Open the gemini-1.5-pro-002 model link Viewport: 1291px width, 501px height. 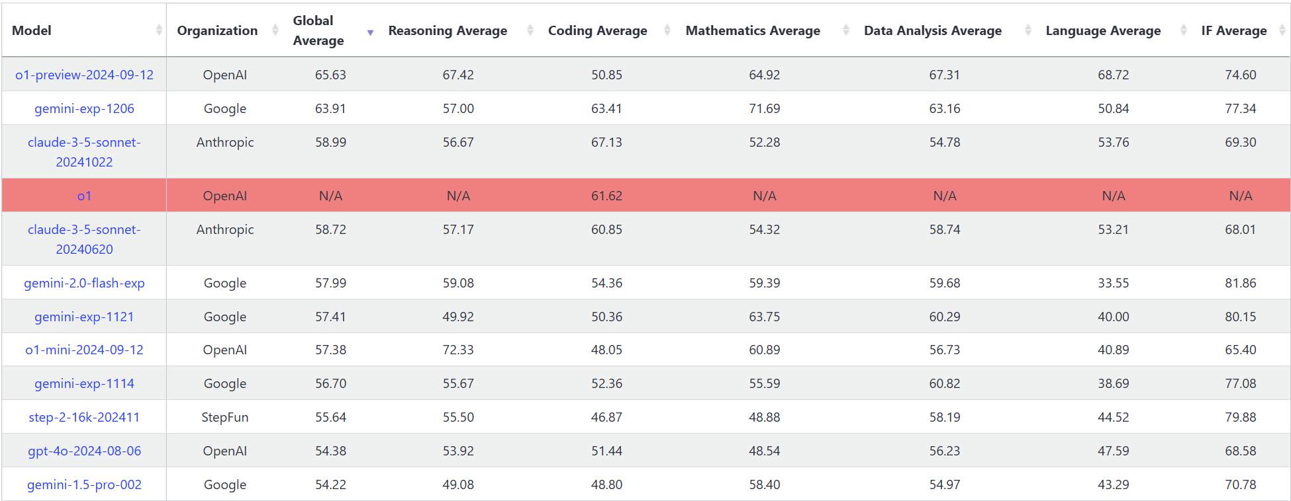tap(84, 484)
